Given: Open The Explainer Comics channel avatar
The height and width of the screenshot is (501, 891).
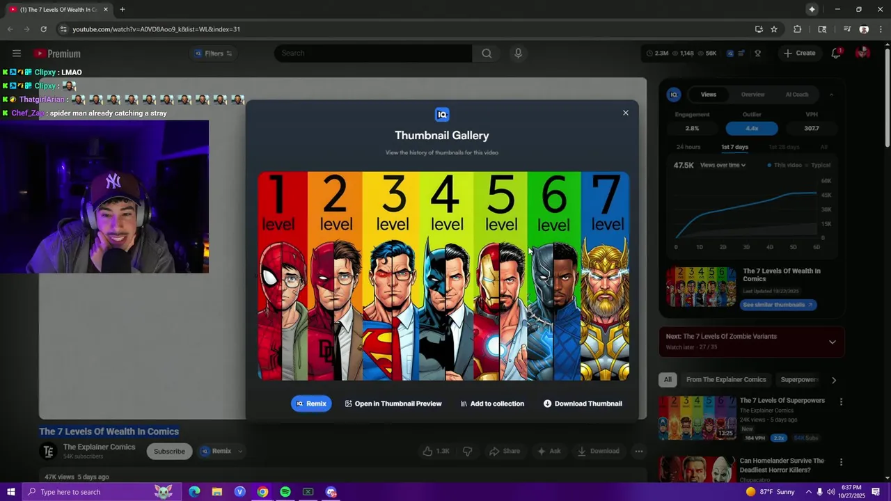Looking at the screenshot, I should click(48, 452).
